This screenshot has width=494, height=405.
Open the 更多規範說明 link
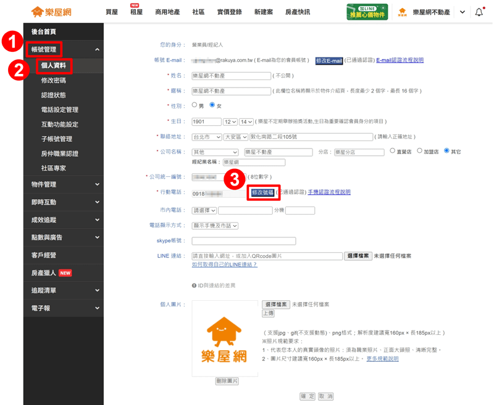pos(382,359)
